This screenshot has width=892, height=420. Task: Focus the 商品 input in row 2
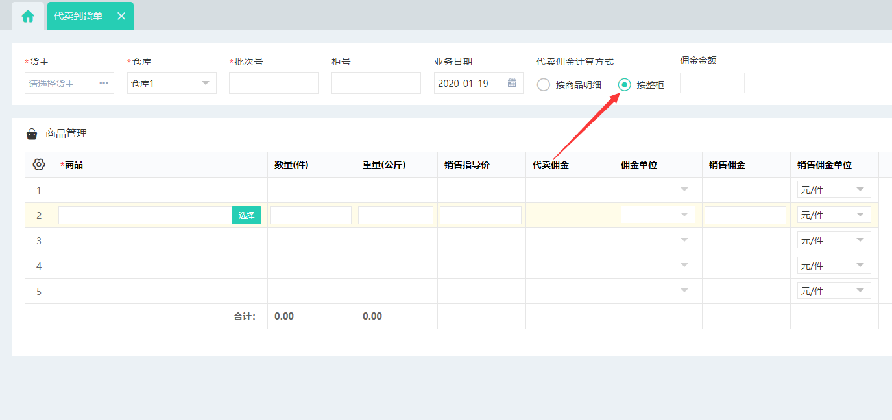point(145,215)
